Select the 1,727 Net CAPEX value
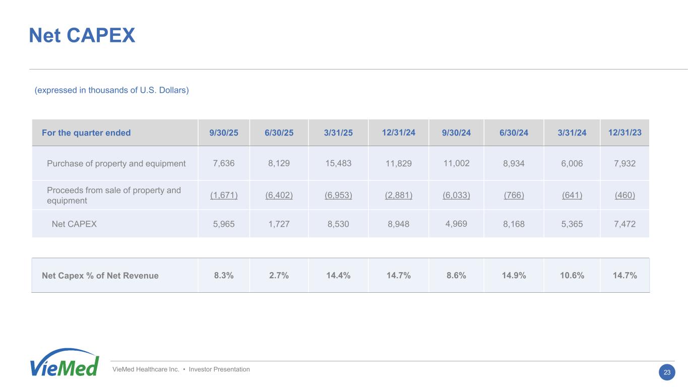This screenshot has width=688, height=387. (x=279, y=224)
